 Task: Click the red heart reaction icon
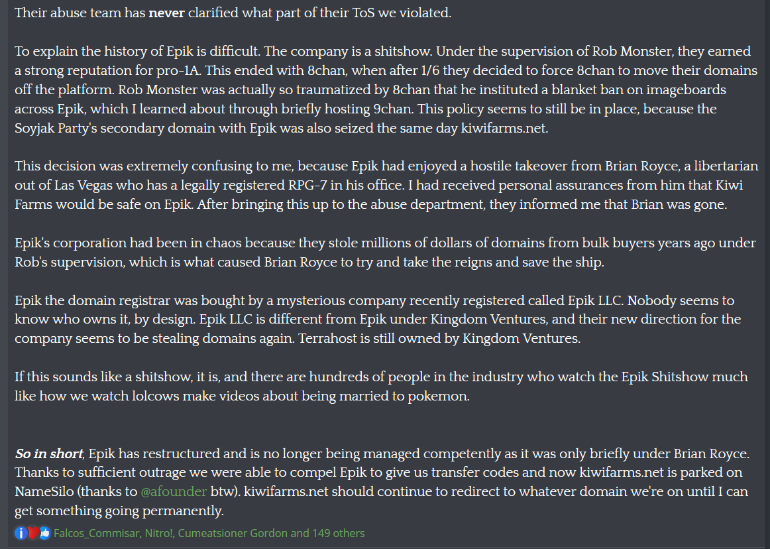33,533
